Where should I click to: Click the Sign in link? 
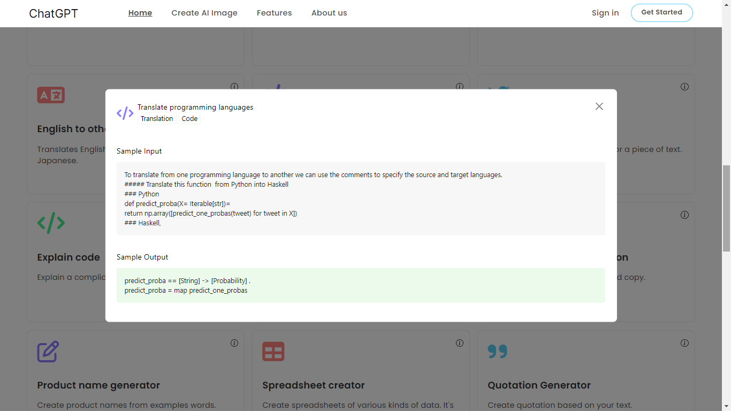tap(605, 12)
